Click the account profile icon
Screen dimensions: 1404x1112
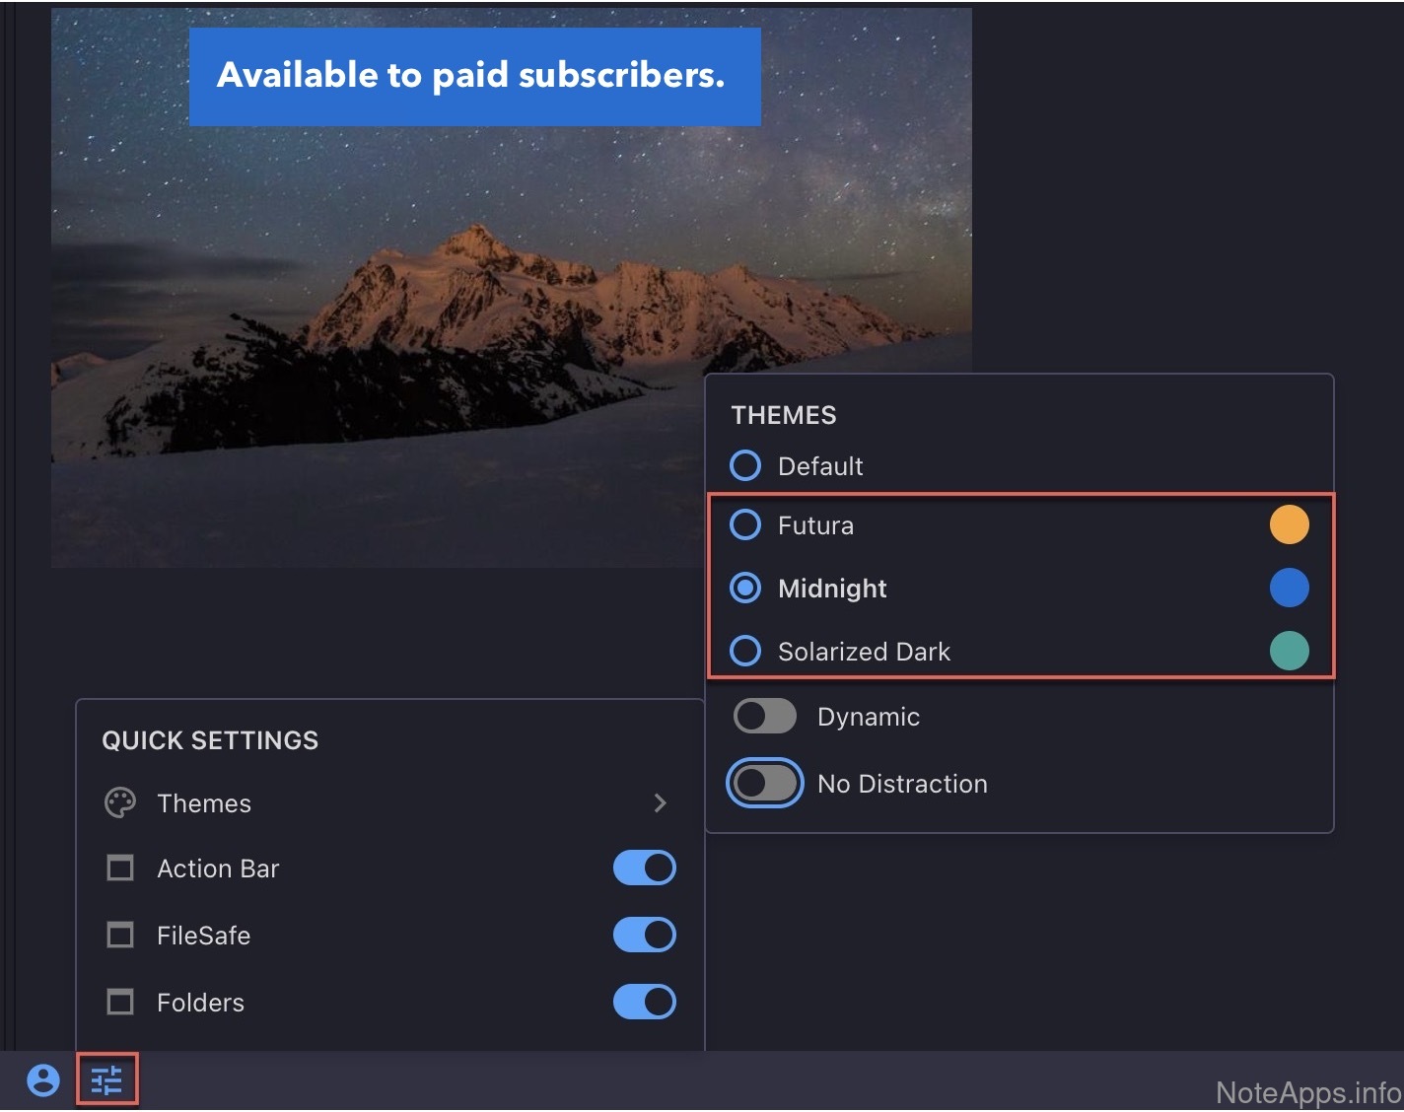tap(43, 1080)
